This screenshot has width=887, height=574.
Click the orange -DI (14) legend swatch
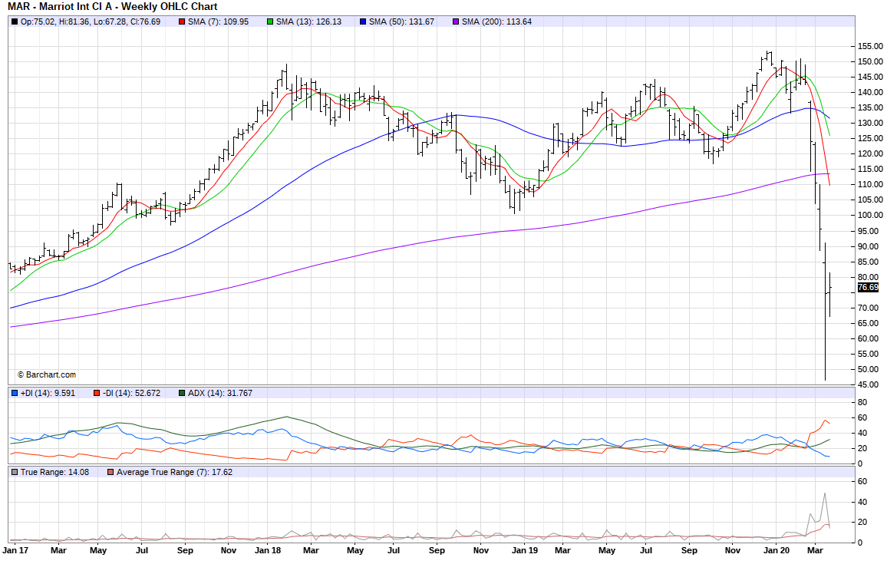pyautogui.click(x=97, y=393)
